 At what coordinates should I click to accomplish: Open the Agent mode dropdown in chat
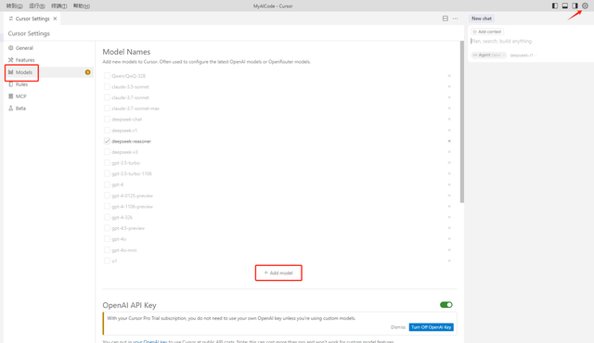click(489, 56)
